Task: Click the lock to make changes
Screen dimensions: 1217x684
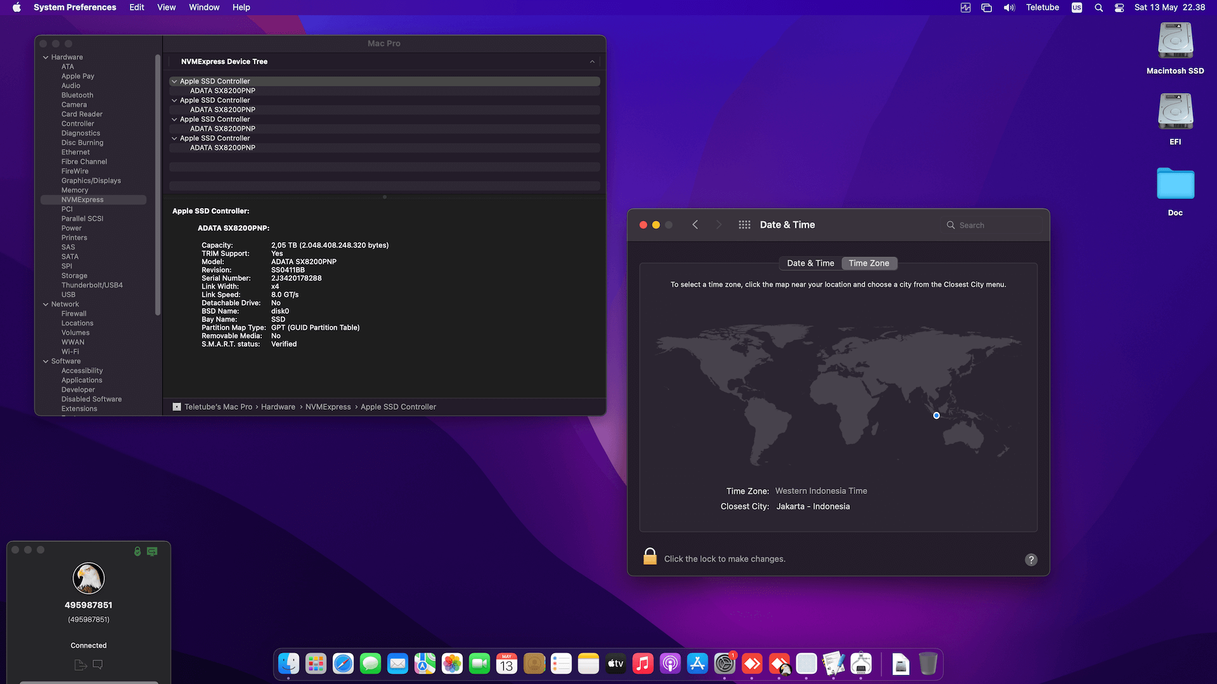Action: tap(650, 557)
